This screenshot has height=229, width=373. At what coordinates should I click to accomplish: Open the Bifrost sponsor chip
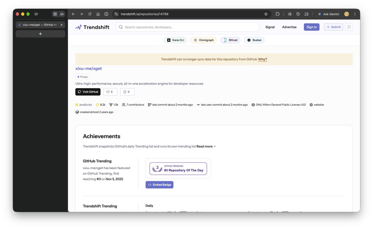click(x=230, y=40)
